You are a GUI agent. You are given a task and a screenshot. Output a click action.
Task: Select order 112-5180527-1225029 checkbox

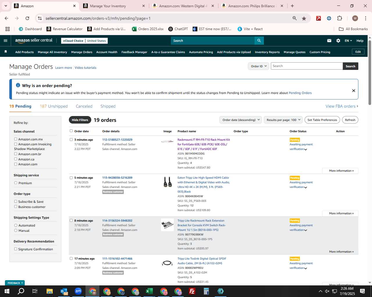coord(71,140)
